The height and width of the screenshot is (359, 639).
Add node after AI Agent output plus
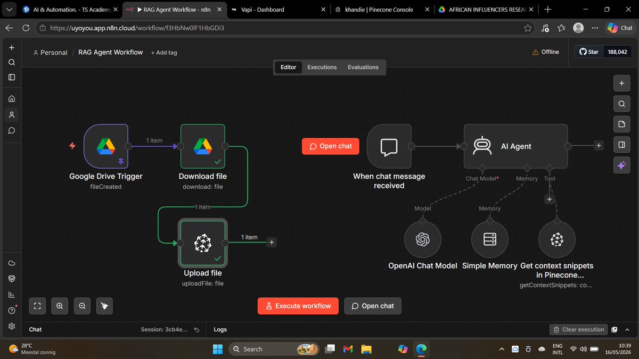[599, 146]
